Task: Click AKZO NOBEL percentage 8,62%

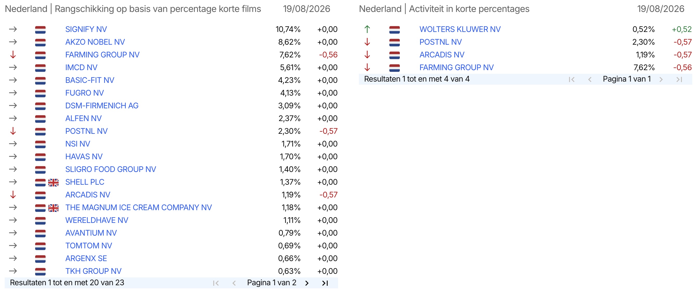Action: point(289,42)
